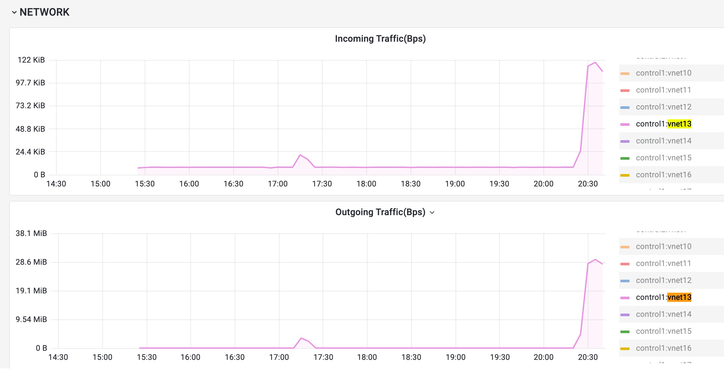Screen dimensions: 724x369
Task: Click vnet12 blue swatch in Incoming legend
Action: click(625, 107)
